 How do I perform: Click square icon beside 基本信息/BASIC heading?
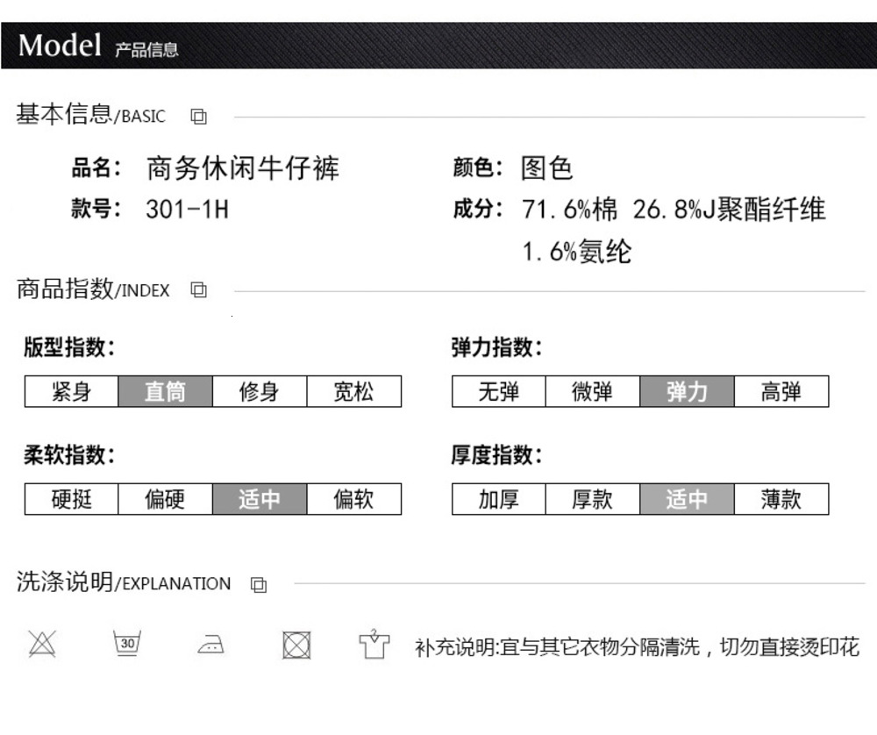click(x=198, y=117)
